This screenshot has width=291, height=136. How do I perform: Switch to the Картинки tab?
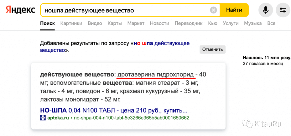pyautogui.click(x=71, y=23)
